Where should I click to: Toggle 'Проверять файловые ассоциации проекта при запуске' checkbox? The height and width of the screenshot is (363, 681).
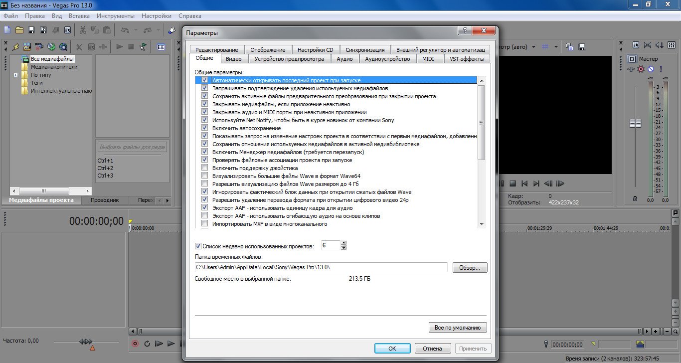[204, 160]
